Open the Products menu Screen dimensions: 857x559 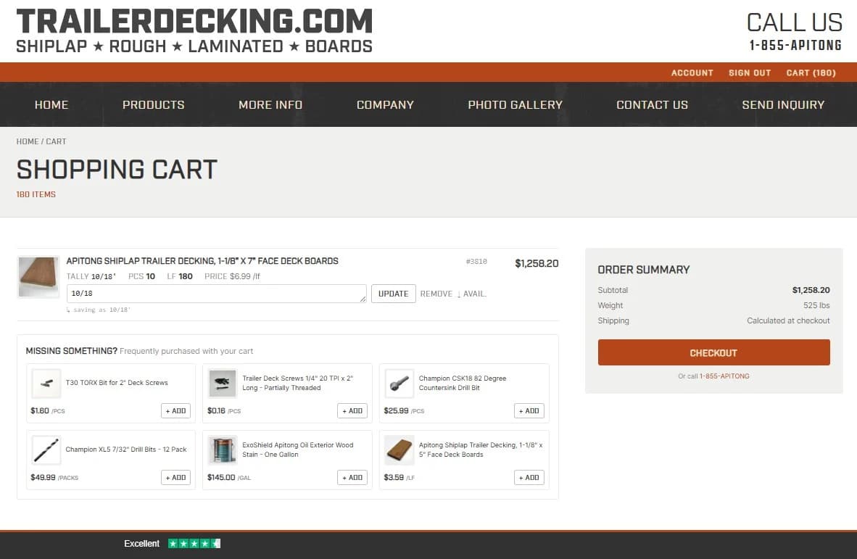(x=153, y=104)
